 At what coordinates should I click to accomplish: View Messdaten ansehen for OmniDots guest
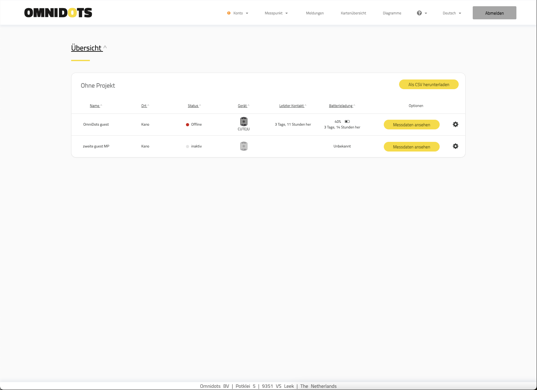point(411,125)
